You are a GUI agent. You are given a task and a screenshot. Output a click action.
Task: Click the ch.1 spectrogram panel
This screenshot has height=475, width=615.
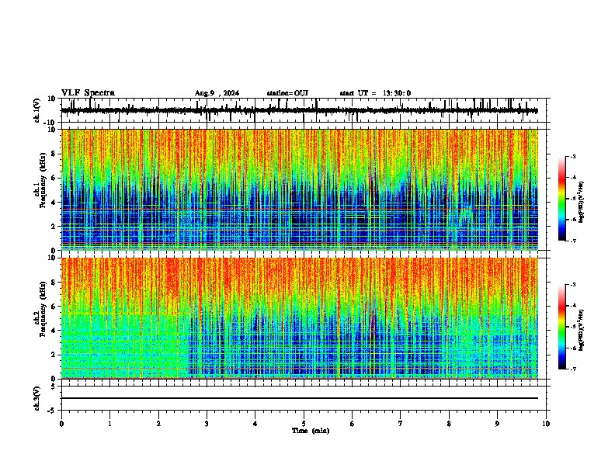click(299, 189)
